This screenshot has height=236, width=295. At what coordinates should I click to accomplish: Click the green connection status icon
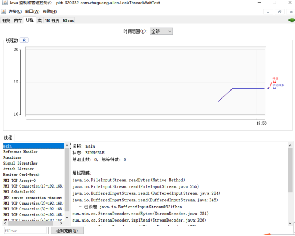point(291,20)
